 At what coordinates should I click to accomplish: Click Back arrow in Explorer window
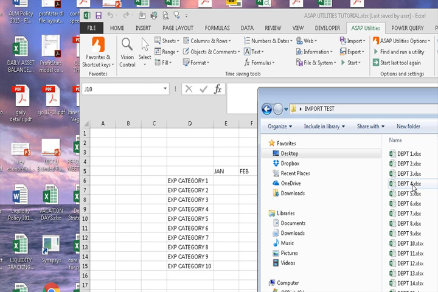point(267,109)
